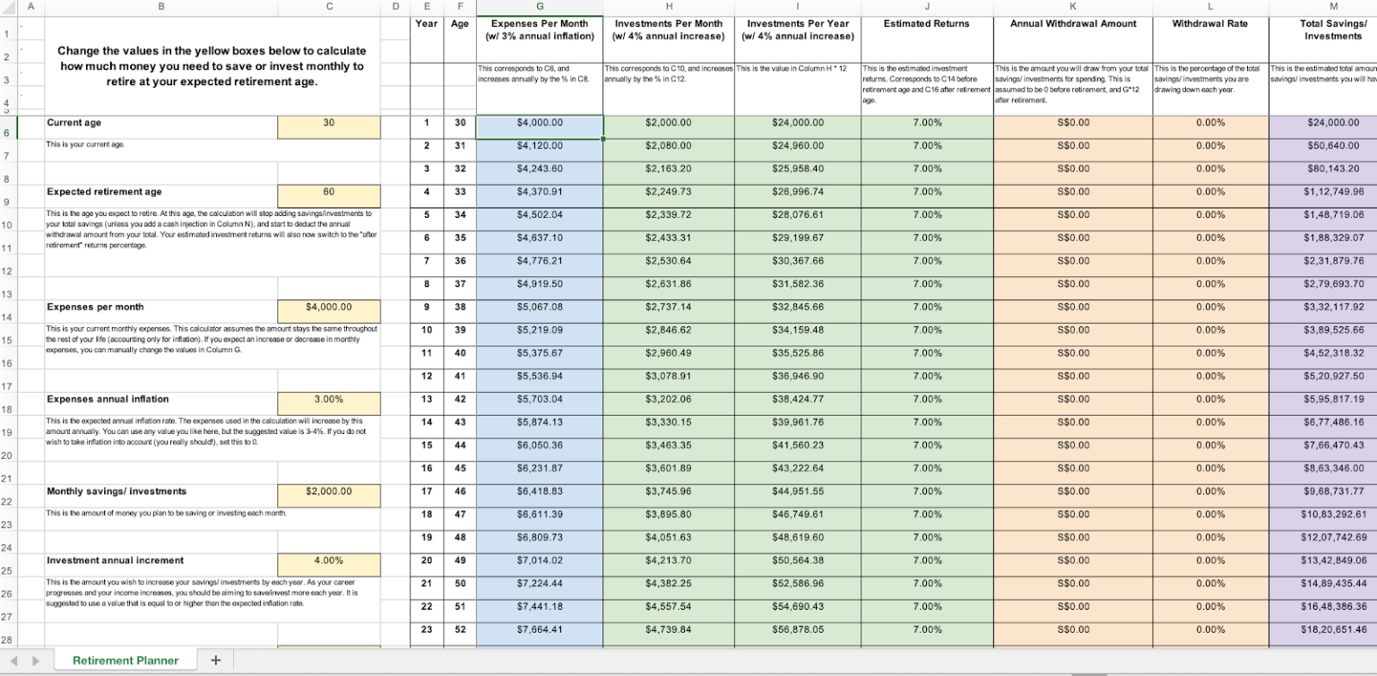Screen dimensions: 1377x676
Task: Click the select-all corner box
Action: tap(7, 7)
